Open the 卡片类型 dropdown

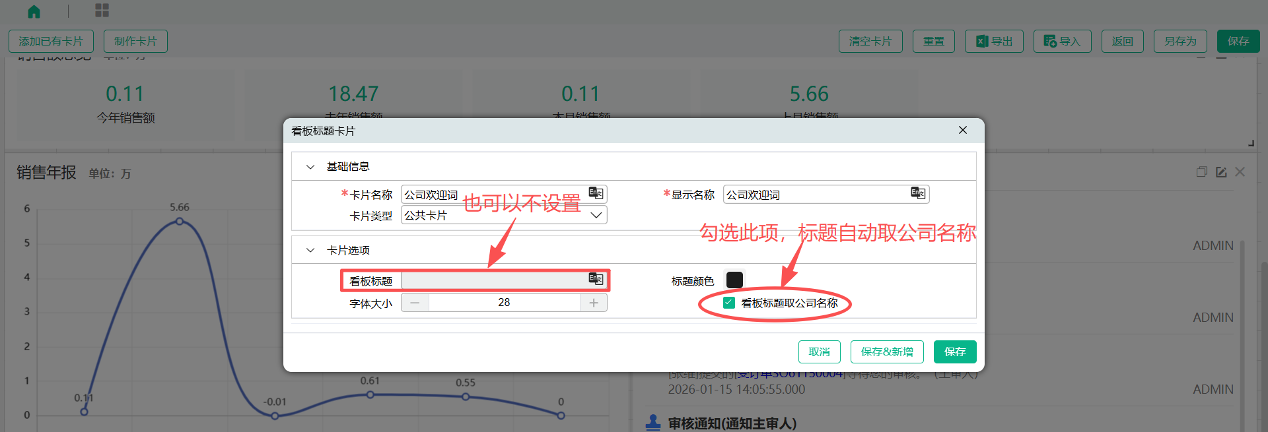(596, 216)
